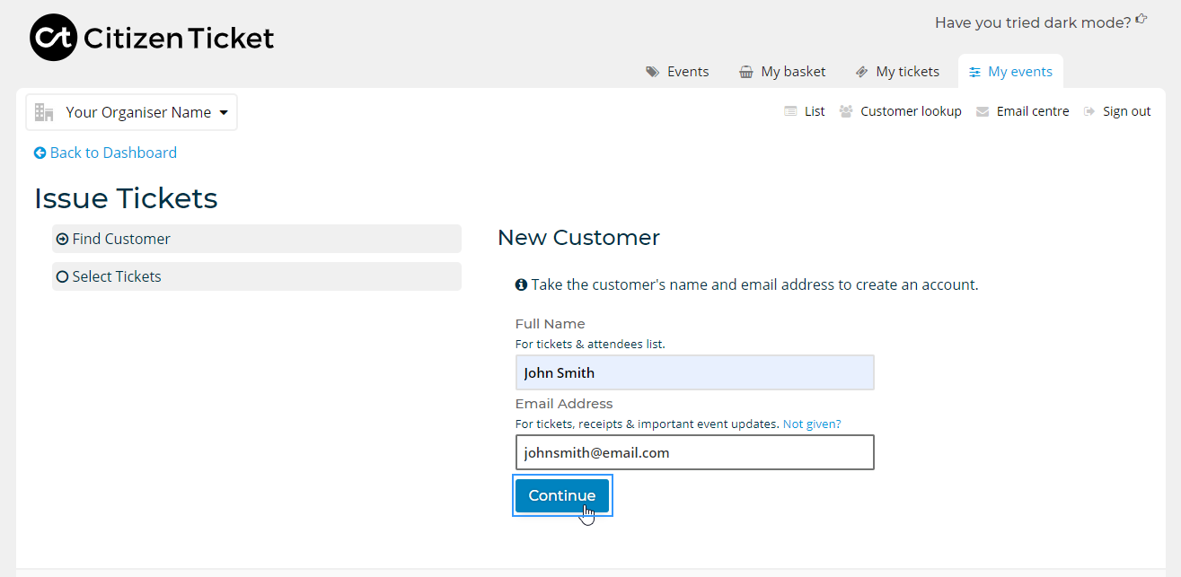Click the envelope icon beside Email centre
Screen dimensions: 1181x577
point(983,111)
